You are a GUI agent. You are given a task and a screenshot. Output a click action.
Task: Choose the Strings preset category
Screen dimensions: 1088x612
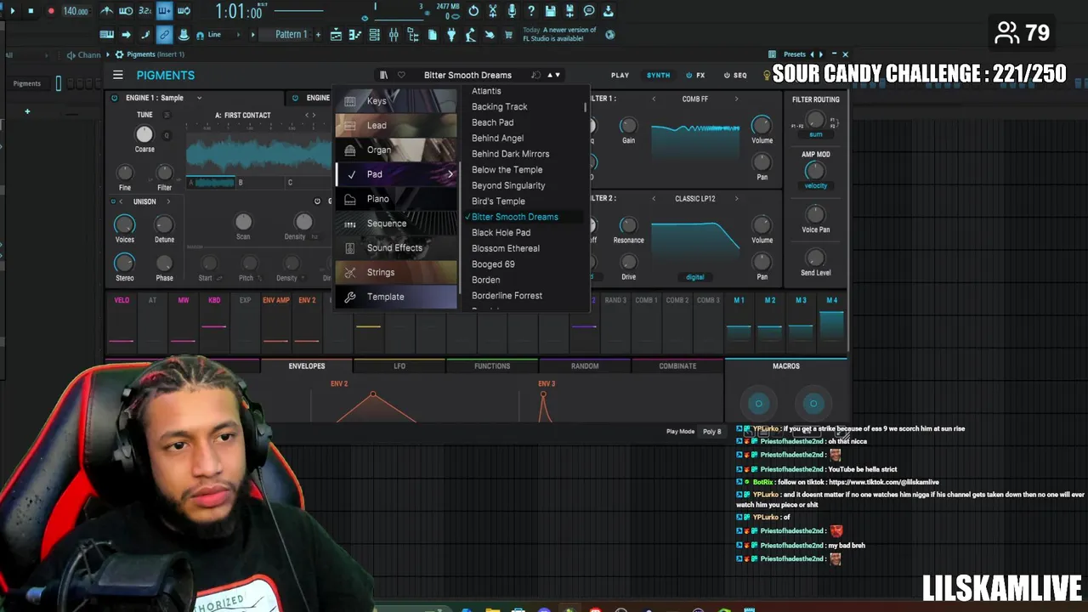click(x=396, y=272)
